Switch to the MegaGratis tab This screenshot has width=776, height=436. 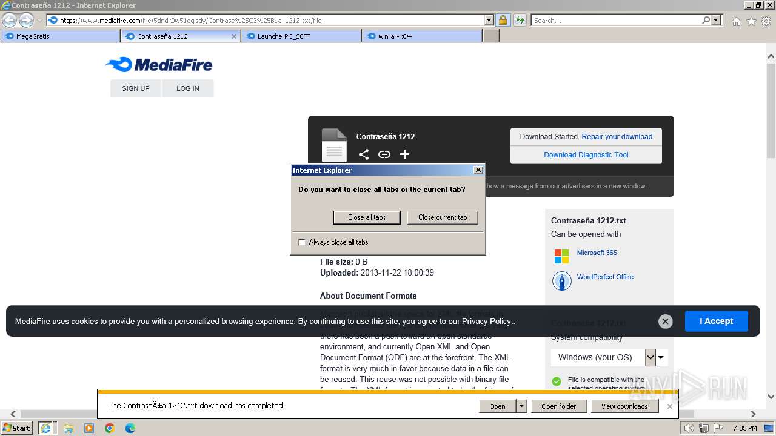(61, 36)
